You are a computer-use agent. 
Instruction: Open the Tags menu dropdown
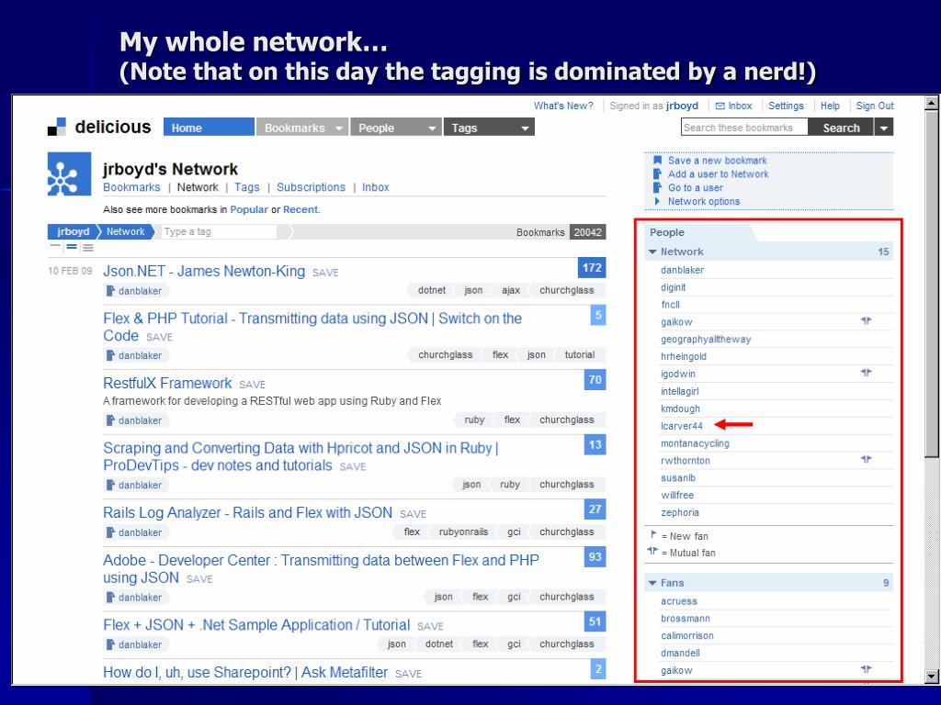coord(525,129)
